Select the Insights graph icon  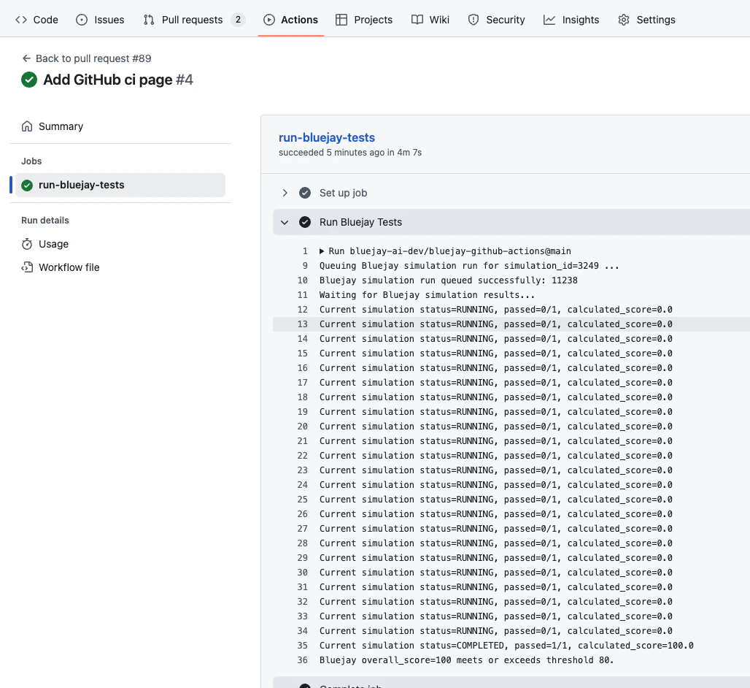tap(549, 20)
